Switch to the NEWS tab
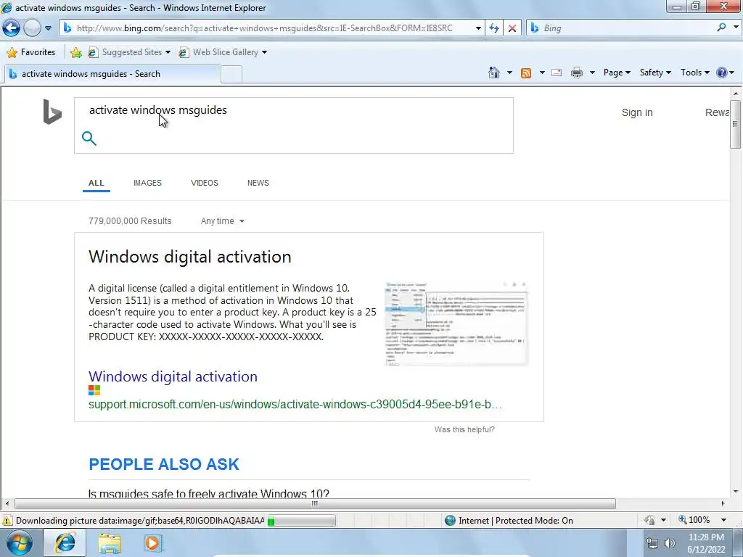743x557 pixels. 258,183
